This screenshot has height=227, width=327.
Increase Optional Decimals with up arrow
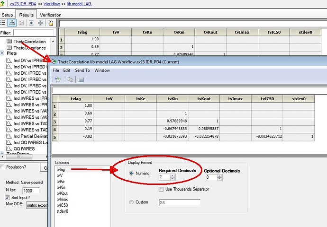click(x=219, y=176)
